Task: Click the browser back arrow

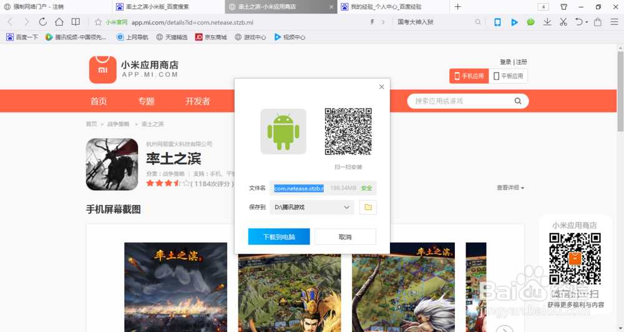Action: [x=10, y=22]
